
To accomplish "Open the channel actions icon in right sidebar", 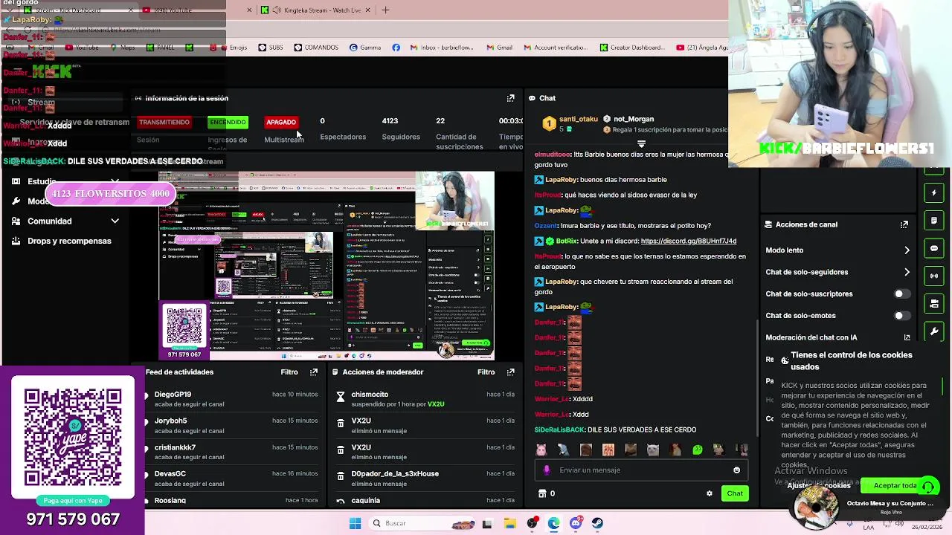I will 934,303.
